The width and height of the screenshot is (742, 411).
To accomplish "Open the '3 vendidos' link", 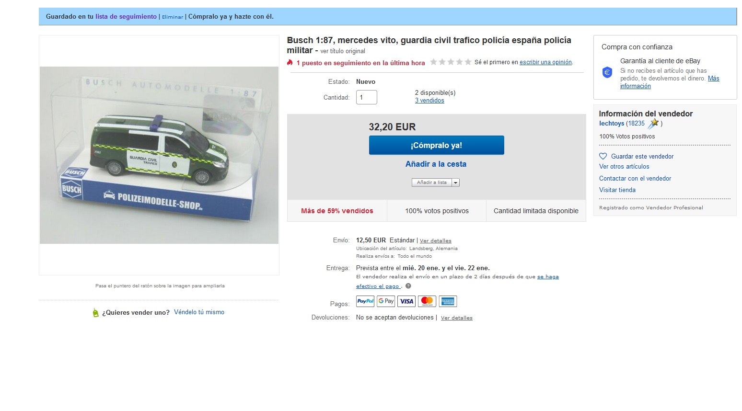I will point(429,101).
